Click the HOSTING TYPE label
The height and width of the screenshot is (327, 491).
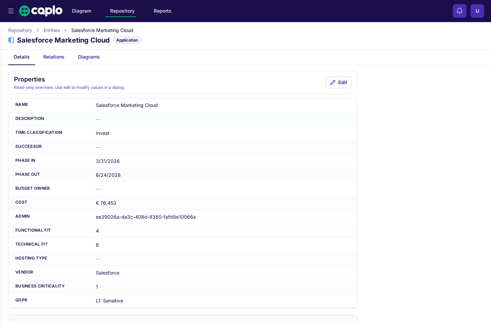coord(31,258)
